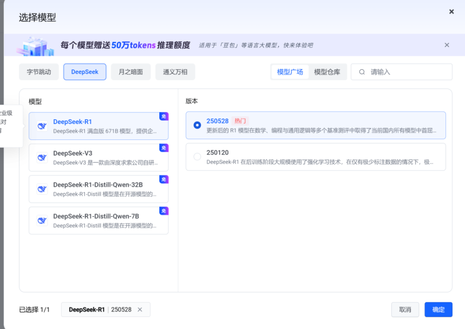Remove the selected DeepSeek-R1 250528 chip

[x=140, y=310]
